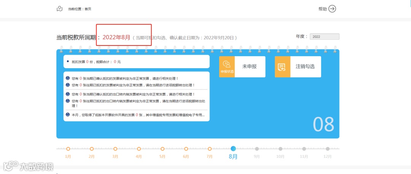Select 12月 marker on the month timeline
411x174 pixels.
(328, 149)
